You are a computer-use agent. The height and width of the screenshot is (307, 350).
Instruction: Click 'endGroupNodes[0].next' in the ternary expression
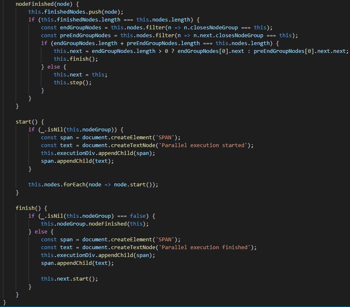211,51
